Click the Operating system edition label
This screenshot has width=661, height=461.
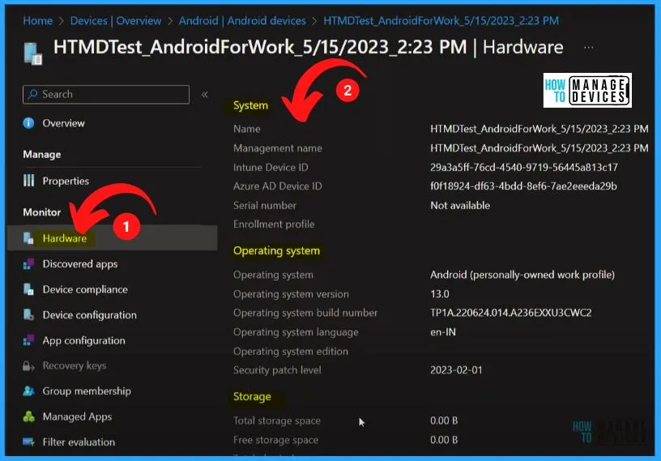291,352
